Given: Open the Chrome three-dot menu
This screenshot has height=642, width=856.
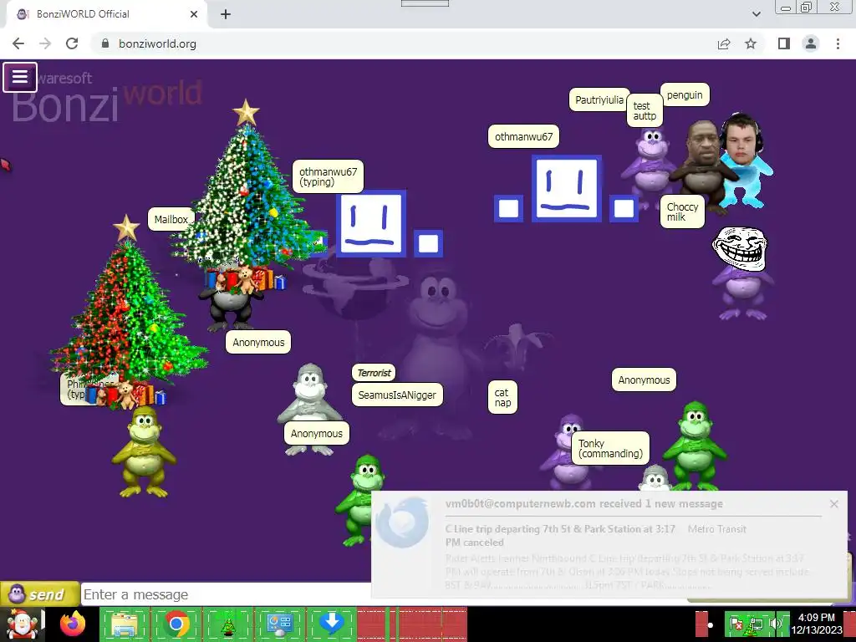Looking at the screenshot, I should pyautogui.click(x=838, y=43).
